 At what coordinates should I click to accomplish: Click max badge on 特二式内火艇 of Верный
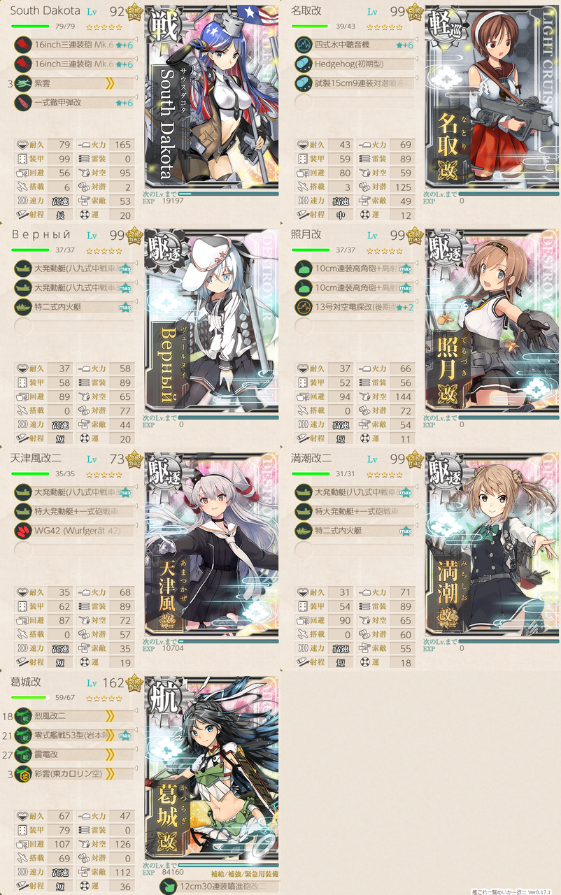tap(126, 307)
